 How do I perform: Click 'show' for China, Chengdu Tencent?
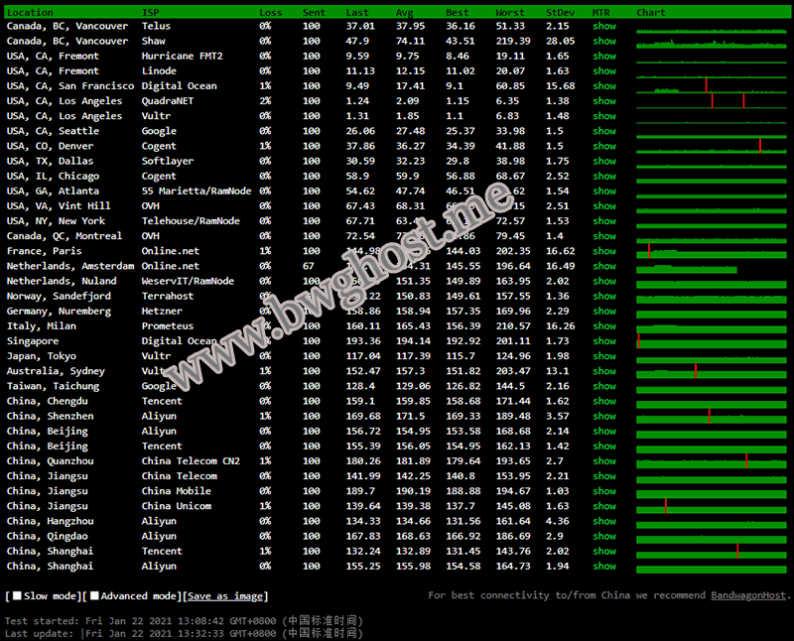click(604, 401)
